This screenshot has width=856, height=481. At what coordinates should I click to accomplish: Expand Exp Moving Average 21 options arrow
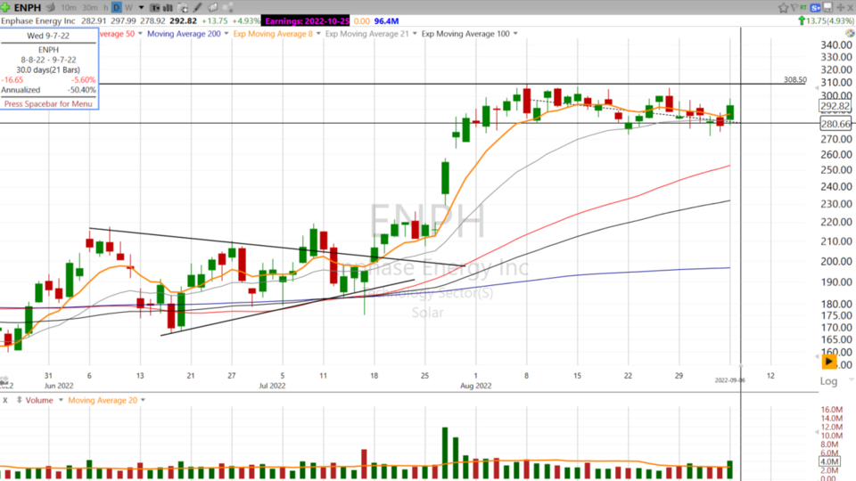point(415,34)
